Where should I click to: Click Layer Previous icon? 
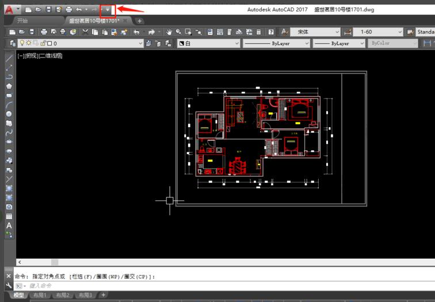point(158,43)
